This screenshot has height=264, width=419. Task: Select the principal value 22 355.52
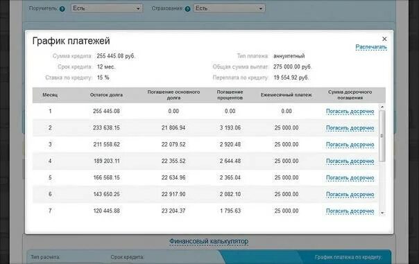click(x=173, y=161)
